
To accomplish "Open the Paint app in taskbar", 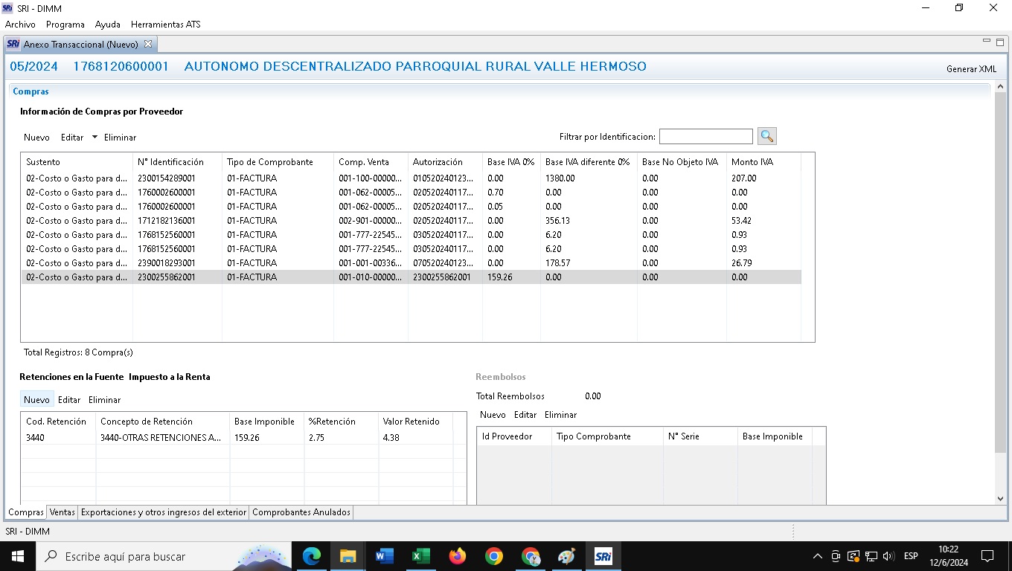I will pos(566,556).
